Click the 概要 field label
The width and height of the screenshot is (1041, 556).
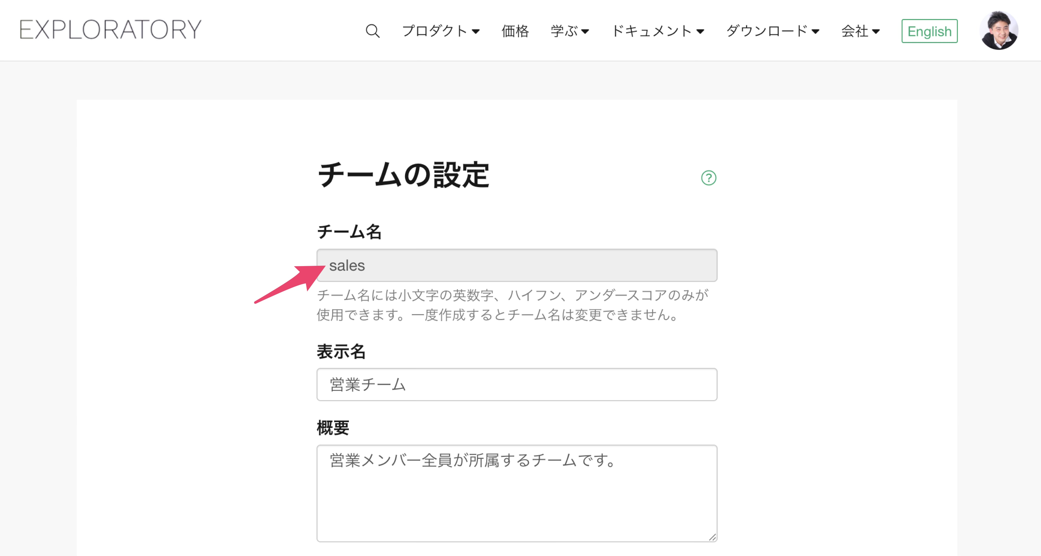point(333,428)
